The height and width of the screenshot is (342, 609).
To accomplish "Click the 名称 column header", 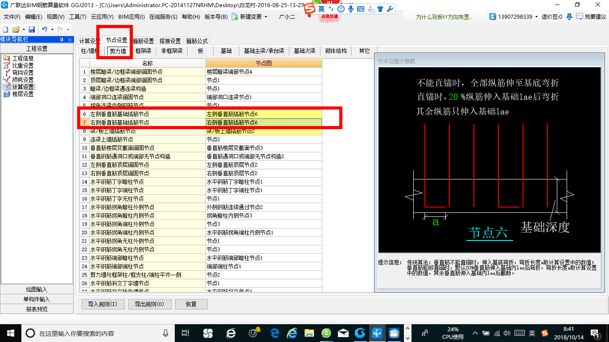I will point(147,63).
